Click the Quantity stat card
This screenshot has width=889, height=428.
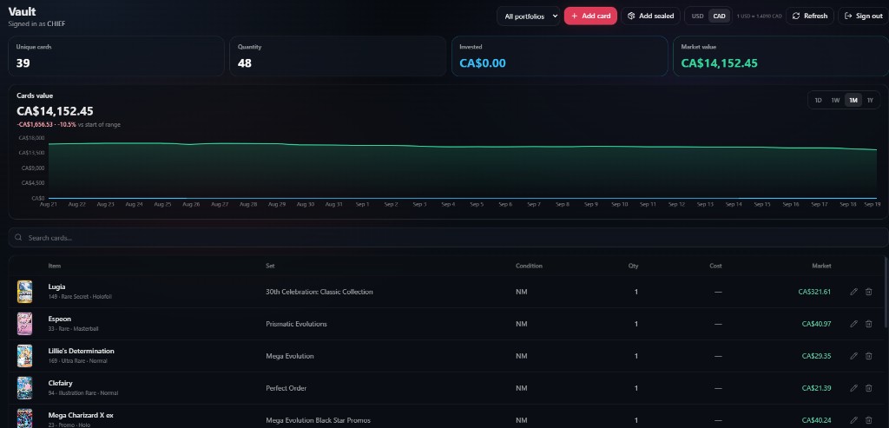338,56
